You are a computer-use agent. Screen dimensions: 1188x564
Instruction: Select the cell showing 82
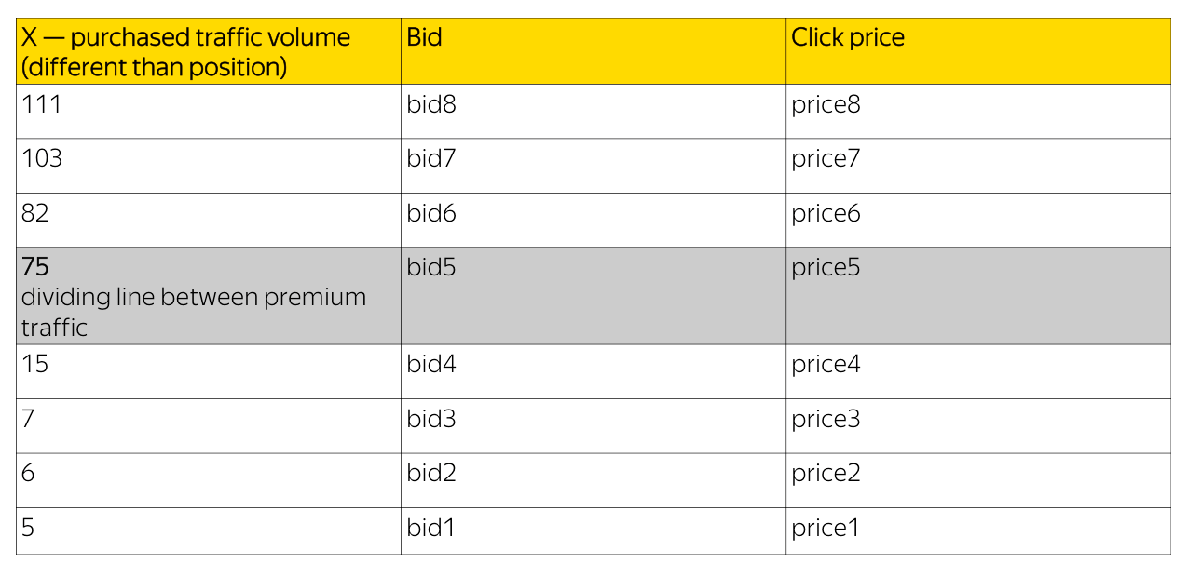click(x=35, y=214)
